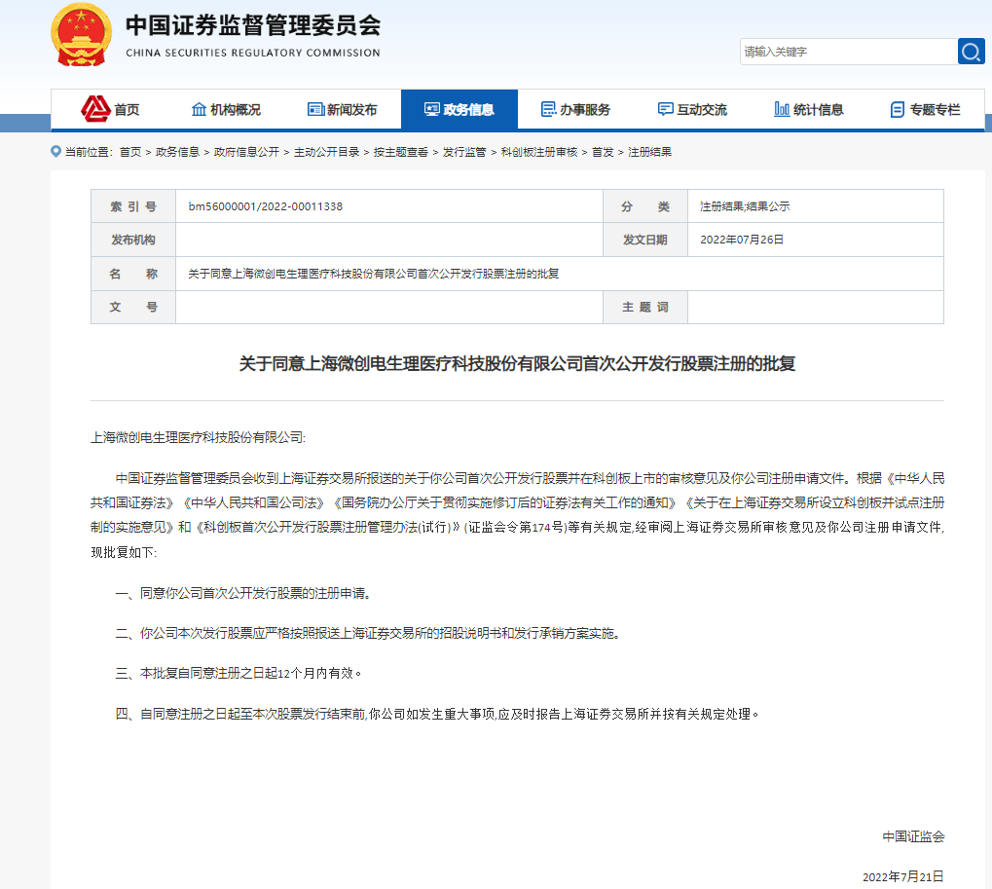Click item 一、同意你公司首次公开发行股票的注册申请

pyautogui.click(x=243, y=593)
